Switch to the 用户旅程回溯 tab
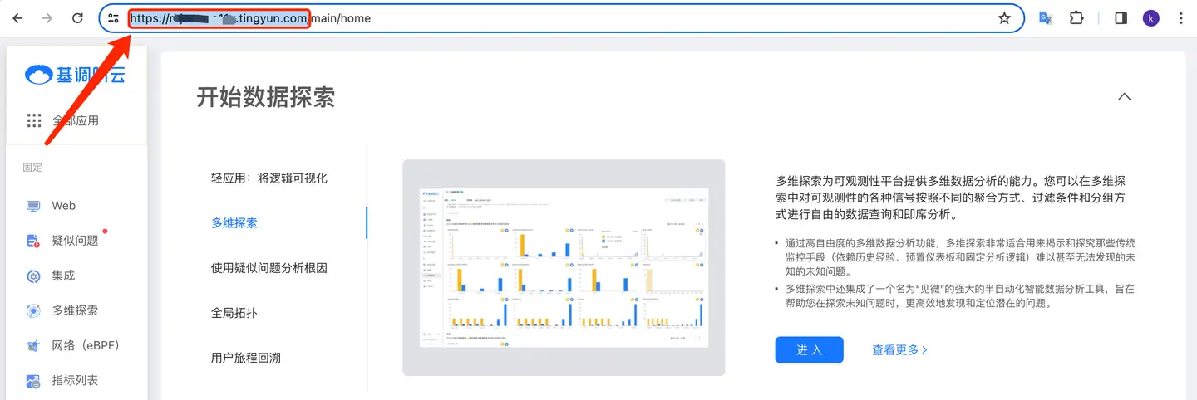 pyautogui.click(x=246, y=358)
